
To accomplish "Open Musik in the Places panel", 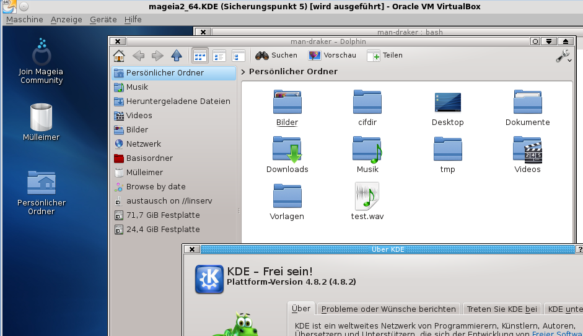I will (x=173, y=87).
